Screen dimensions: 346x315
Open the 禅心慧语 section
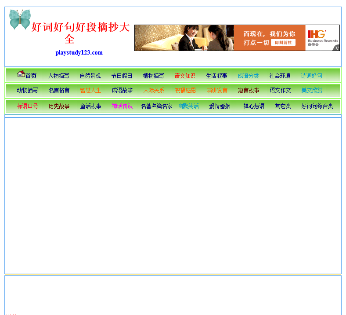point(254,106)
